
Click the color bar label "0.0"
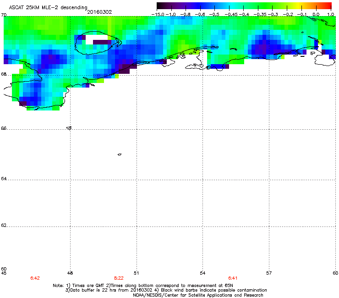[x=316, y=15]
